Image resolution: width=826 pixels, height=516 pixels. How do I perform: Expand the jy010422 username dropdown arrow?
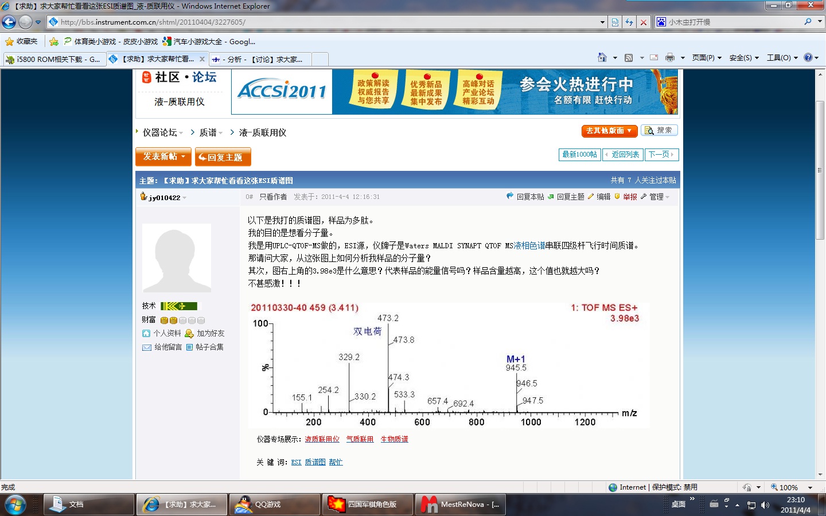pos(184,198)
